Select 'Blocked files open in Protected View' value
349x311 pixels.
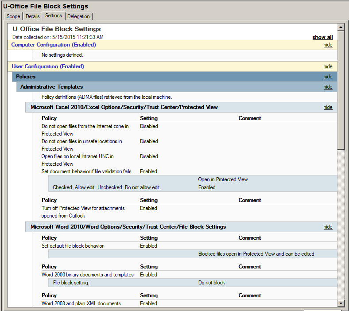pos(256,254)
